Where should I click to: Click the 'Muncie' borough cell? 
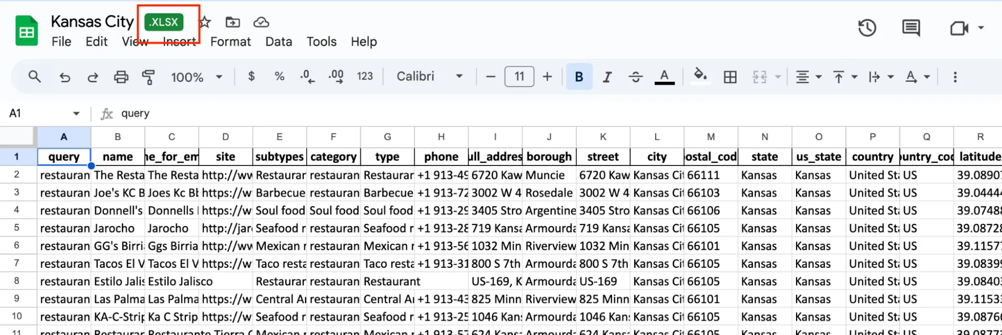pyautogui.click(x=549, y=175)
